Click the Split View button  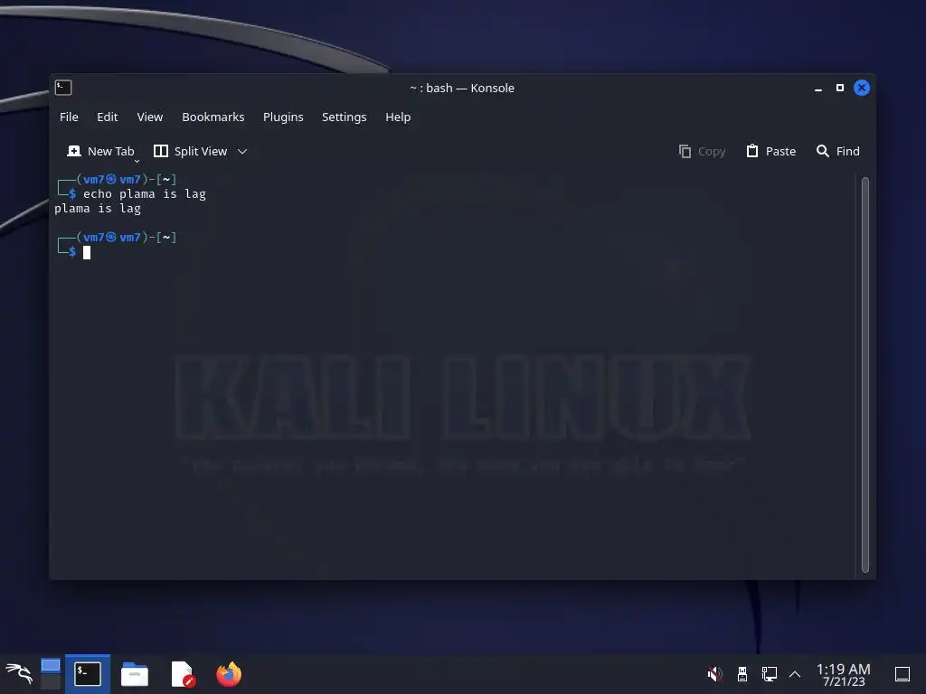[190, 151]
